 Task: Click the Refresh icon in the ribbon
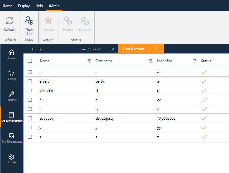click(x=10, y=21)
